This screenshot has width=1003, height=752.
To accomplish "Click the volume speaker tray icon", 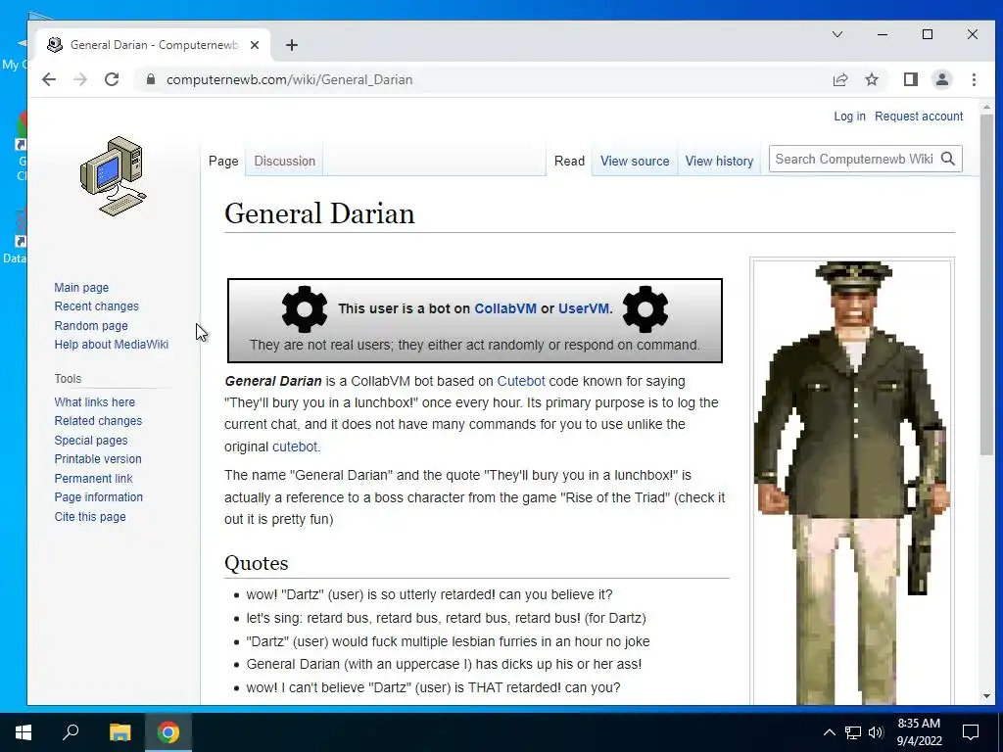I will pos(876,732).
